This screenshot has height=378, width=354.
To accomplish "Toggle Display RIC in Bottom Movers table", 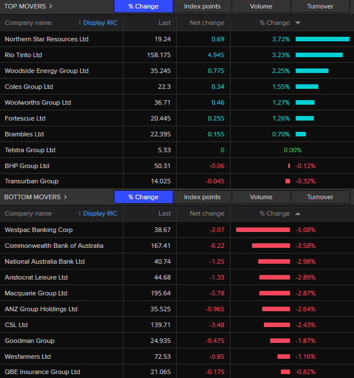I will click(x=100, y=214).
